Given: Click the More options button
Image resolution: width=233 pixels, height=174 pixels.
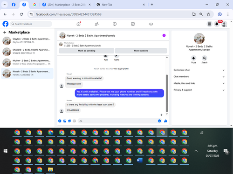Looking at the screenshot, I should 141,51.
